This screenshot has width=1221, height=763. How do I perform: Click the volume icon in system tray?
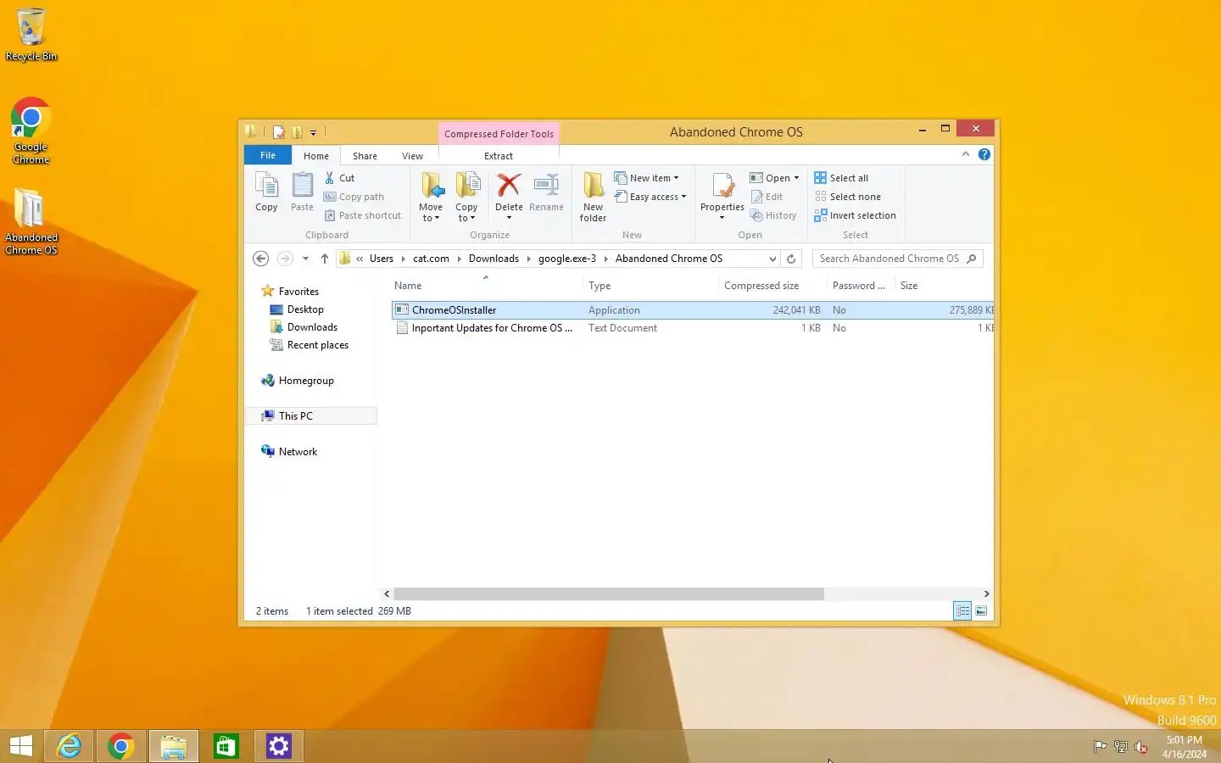tap(1141, 747)
